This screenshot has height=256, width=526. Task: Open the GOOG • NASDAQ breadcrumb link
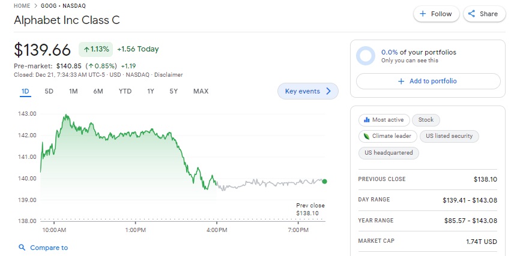[x=63, y=5]
